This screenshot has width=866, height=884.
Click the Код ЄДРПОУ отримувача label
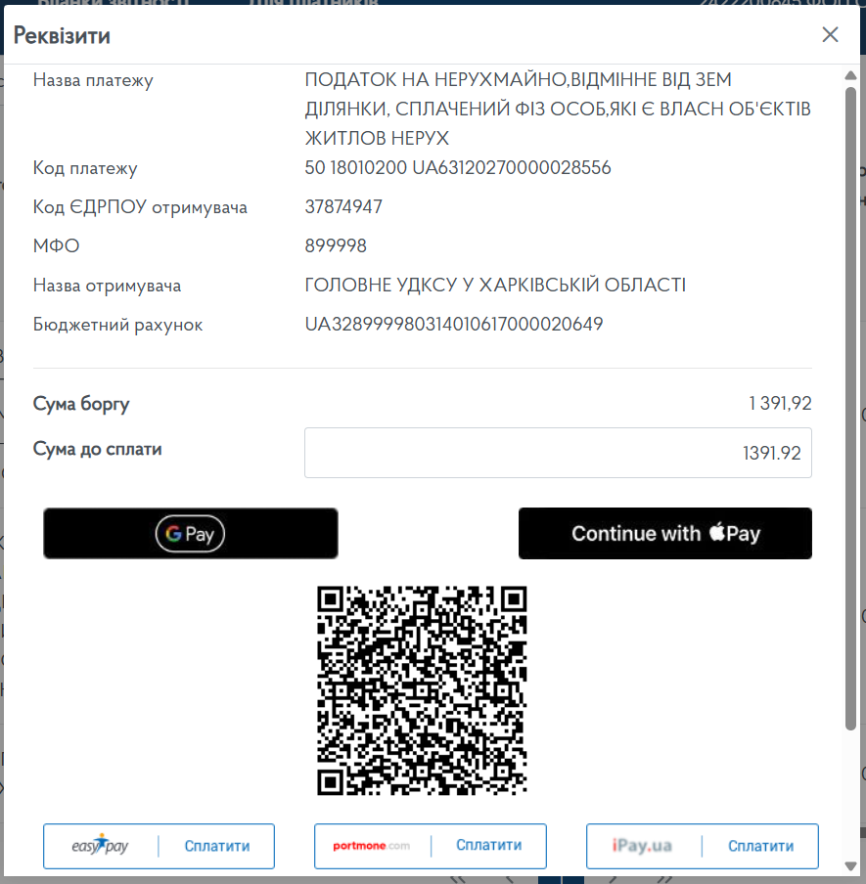tap(140, 207)
